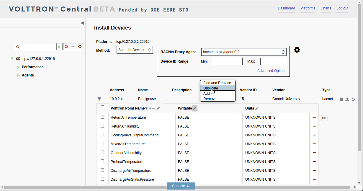Viewport: 363px width, 191px height.
Task: Toggle the select-all checkbox in table header
Action: 102,107
